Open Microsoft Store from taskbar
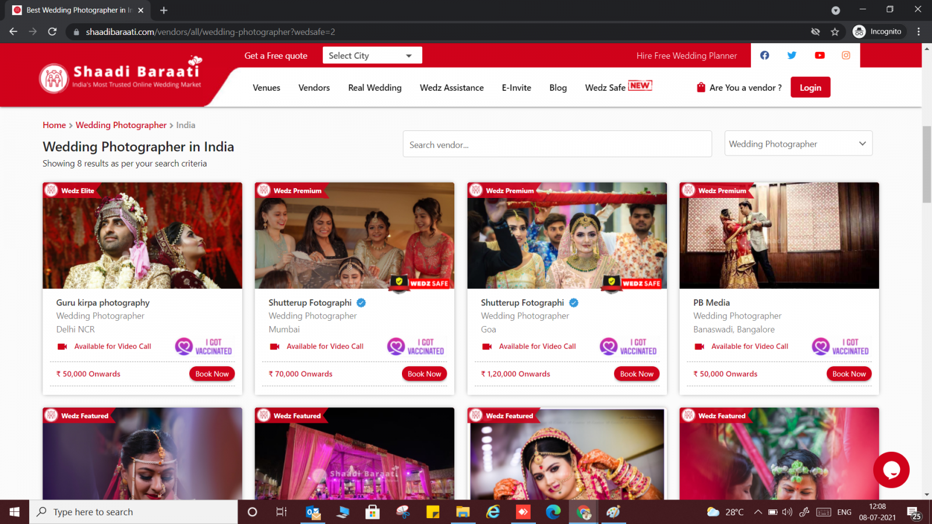932x524 pixels. pos(372,512)
